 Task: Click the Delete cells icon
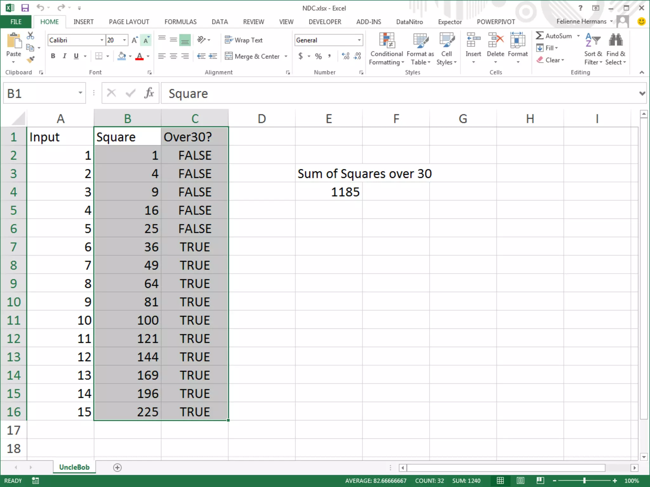(495, 40)
